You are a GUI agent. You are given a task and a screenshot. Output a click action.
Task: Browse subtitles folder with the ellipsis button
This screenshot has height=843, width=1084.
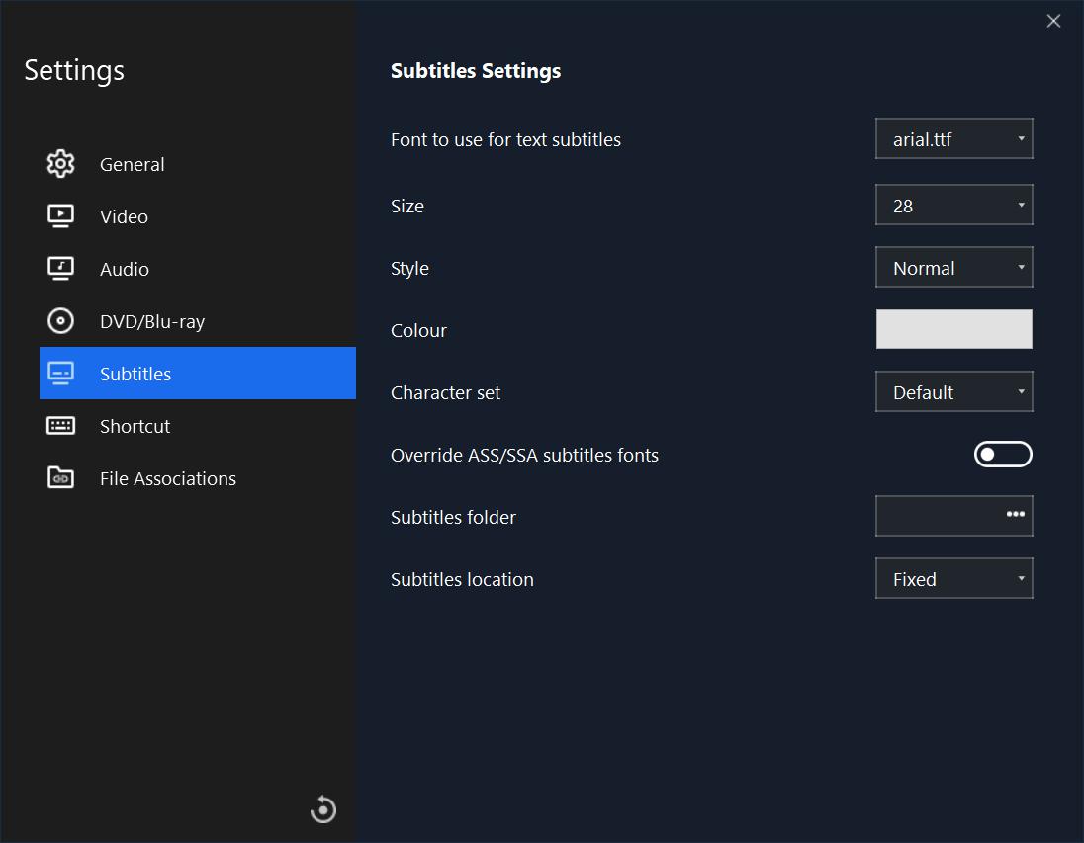[1015, 515]
